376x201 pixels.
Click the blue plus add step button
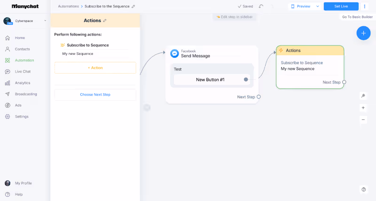(x=363, y=33)
